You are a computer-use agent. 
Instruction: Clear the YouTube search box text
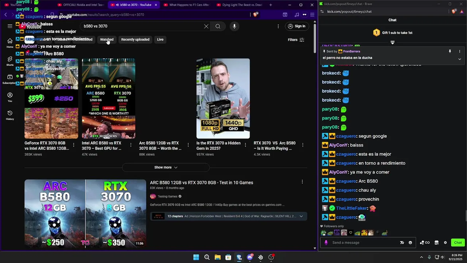point(206,26)
